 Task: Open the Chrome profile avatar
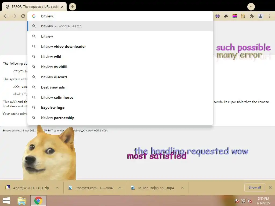tap(260, 16)
